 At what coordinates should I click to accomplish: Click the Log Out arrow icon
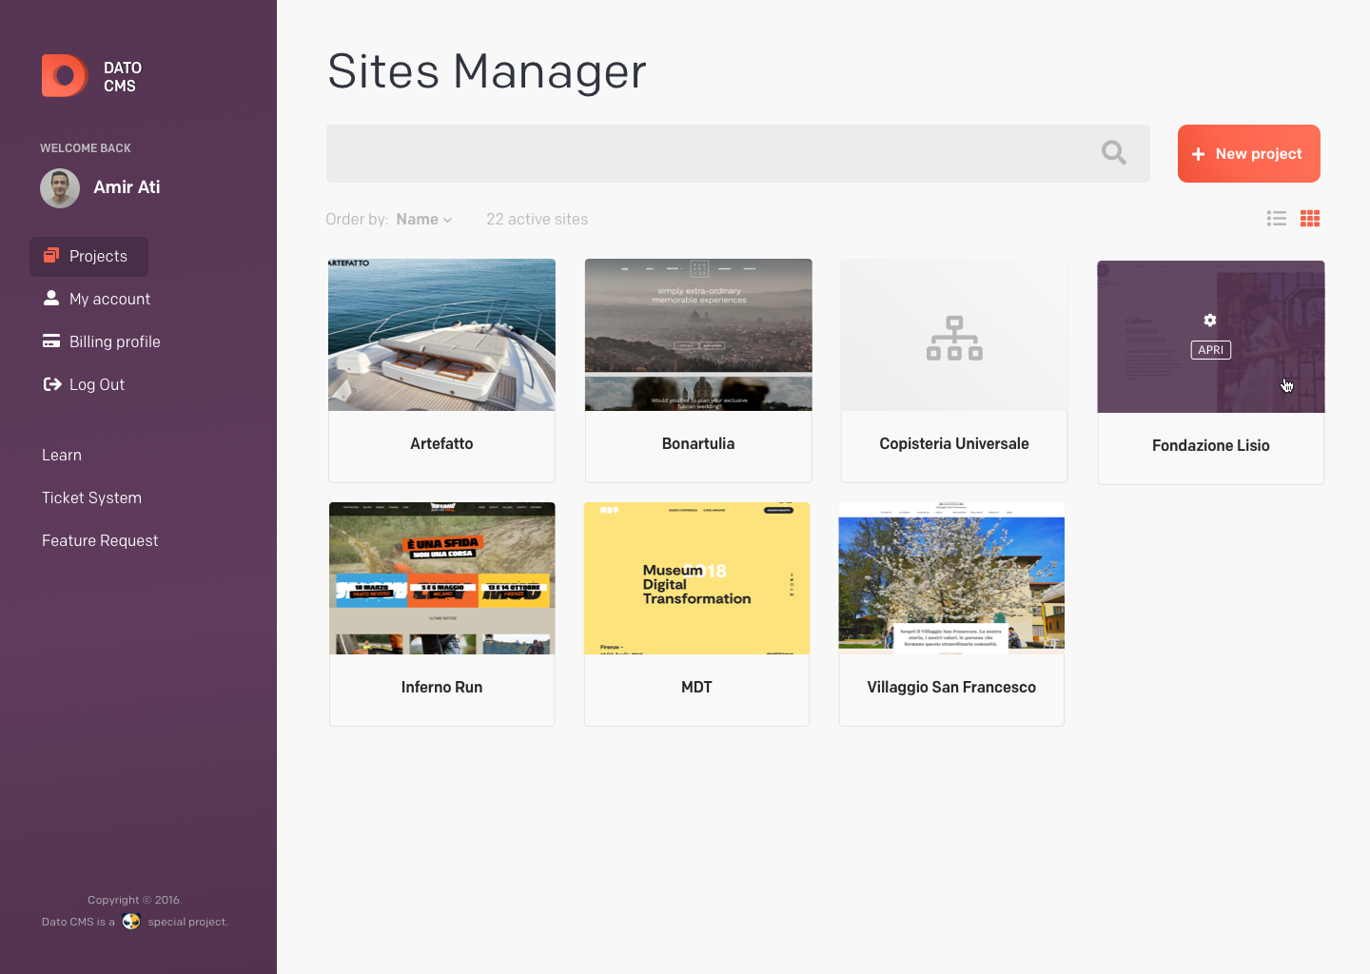coord(52,384)
